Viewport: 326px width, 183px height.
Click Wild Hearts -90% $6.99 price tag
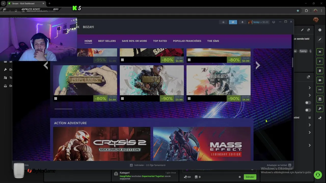tap(239, 99)
